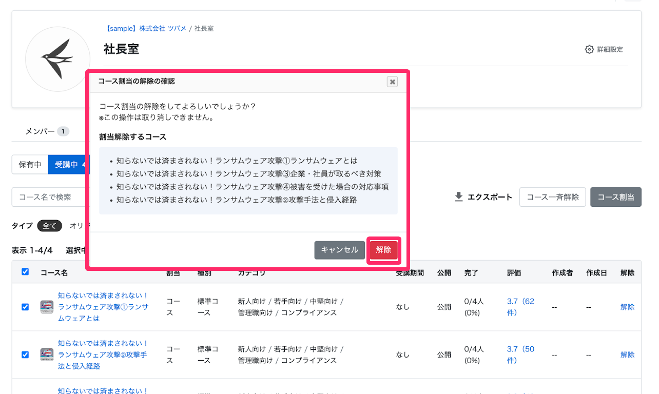Open course link ②攻撃手法と侵入経路
The image size is (659, 394).
coord(104,354)
